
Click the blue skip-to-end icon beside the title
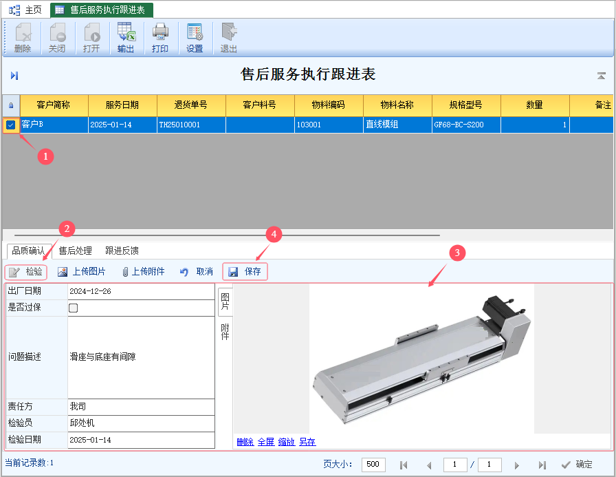click(14, 76)
